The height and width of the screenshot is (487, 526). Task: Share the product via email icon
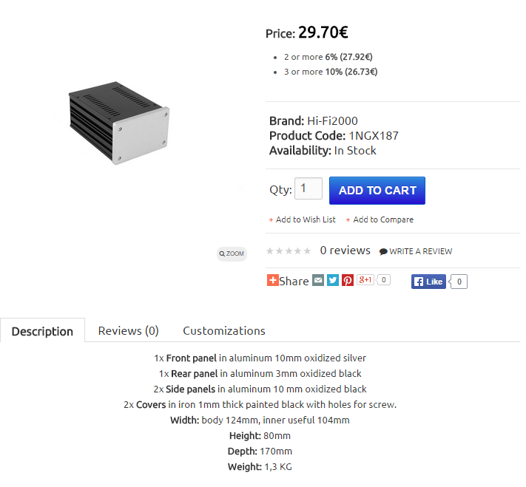click(318, 280)
